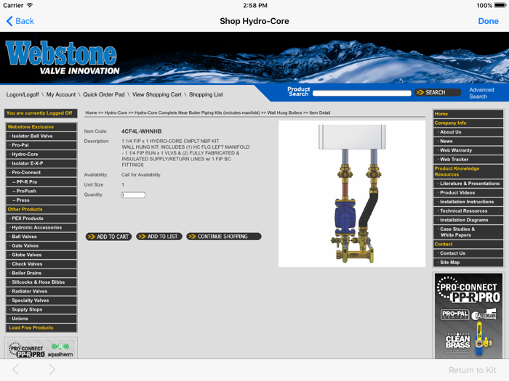Tap Return to Kit

coord(473,370)
